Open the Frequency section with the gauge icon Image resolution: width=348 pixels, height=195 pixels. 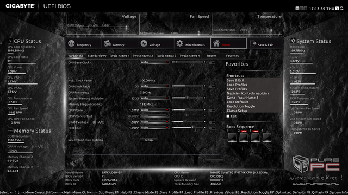click(x=83, y=43)
